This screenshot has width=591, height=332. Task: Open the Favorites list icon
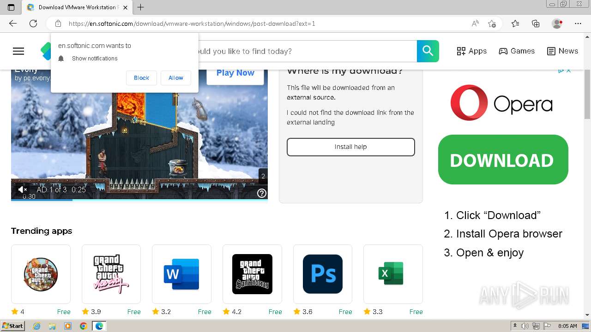point(515,24)
